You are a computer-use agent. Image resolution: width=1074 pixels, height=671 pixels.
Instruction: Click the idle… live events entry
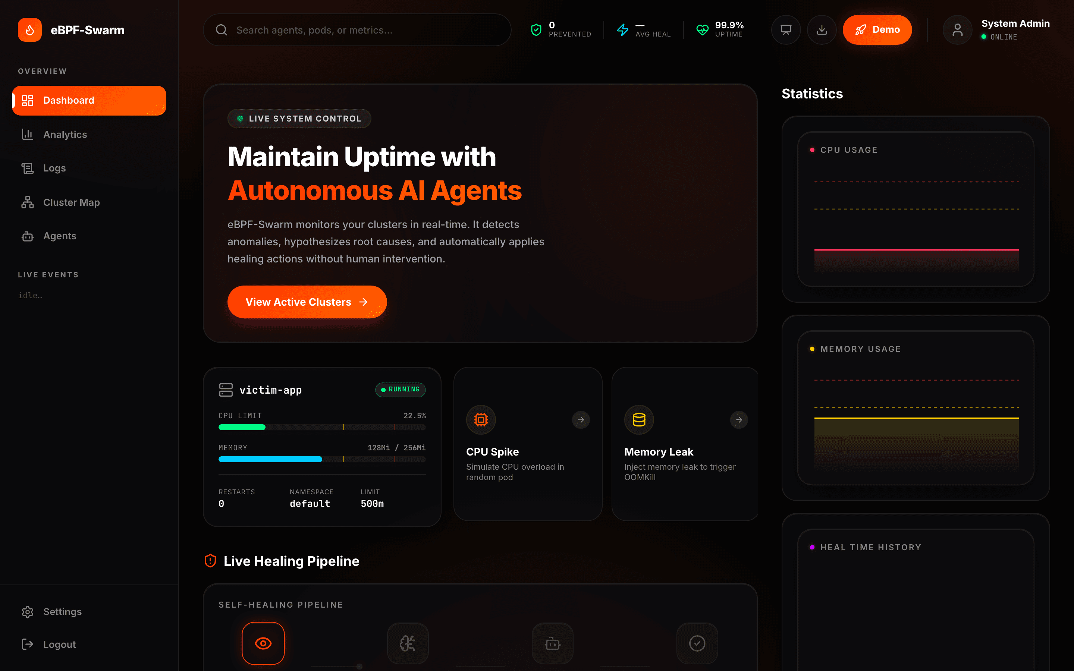click(x=30, y=296)
